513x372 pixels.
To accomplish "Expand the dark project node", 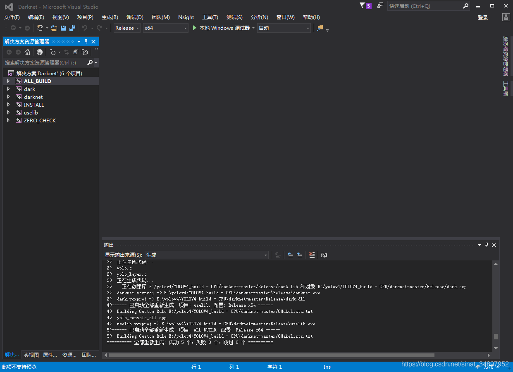I will (8, 89).
